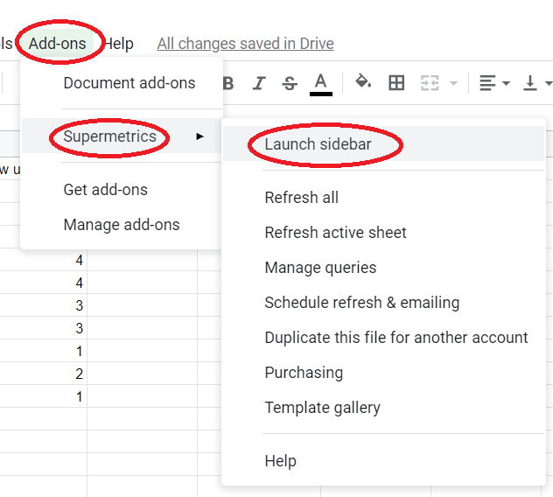Choose Duplicate this file for another account
Viewport: 553px width, 497px height.
[383, 337]
